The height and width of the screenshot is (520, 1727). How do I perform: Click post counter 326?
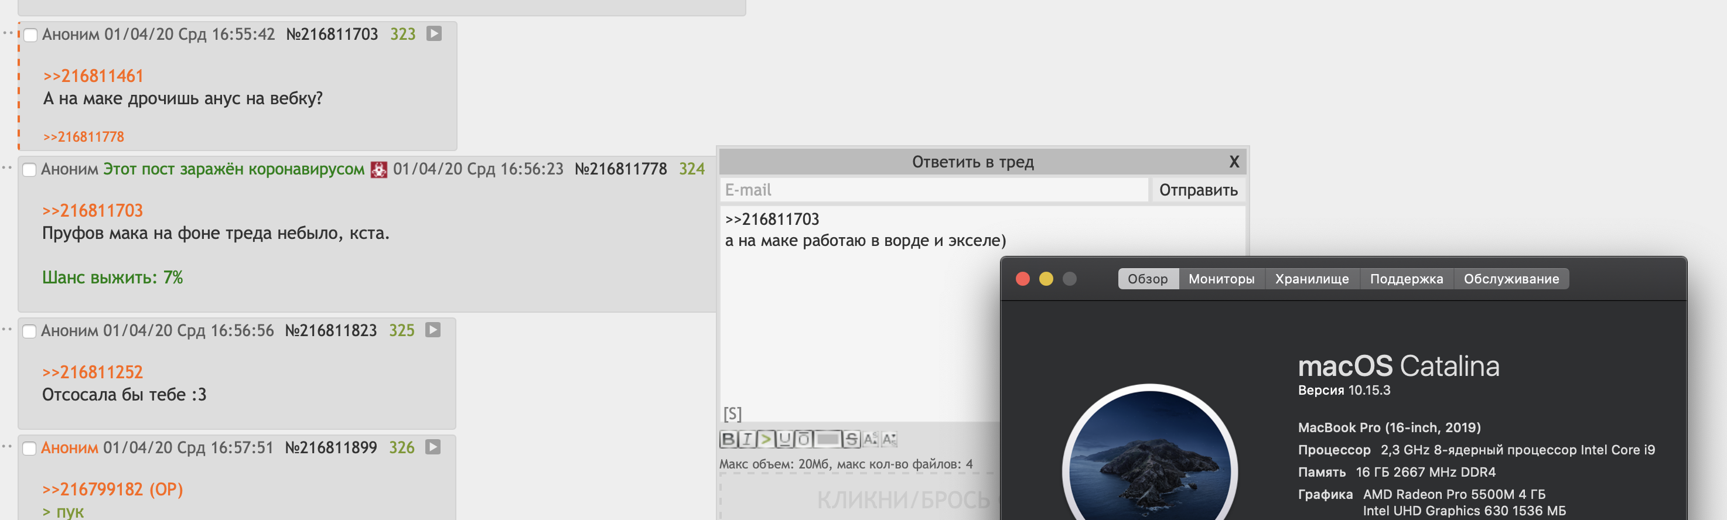402,447
